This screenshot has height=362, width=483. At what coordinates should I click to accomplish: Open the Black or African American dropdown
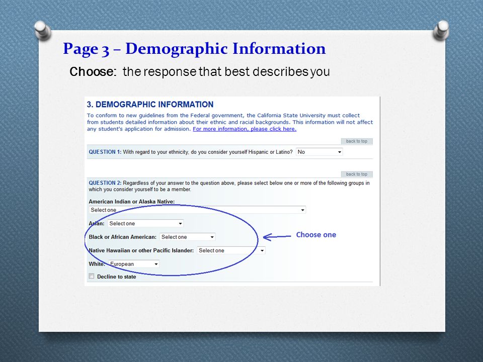click(187, 237)
